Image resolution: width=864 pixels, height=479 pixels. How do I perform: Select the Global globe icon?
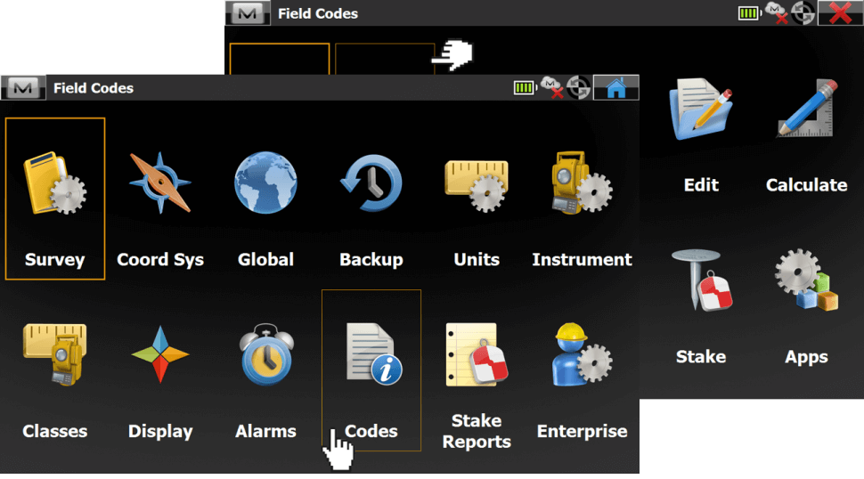[265, 183]
